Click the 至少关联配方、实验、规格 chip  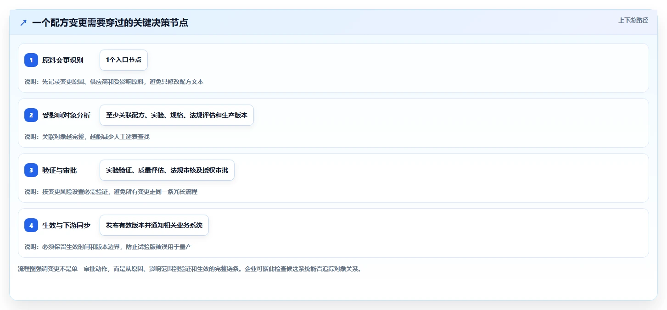177,115
